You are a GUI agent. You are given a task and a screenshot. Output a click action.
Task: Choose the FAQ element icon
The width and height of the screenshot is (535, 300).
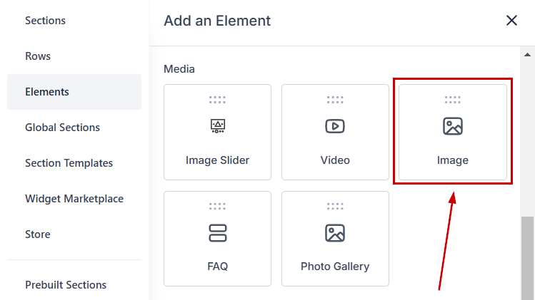(218, 233)
